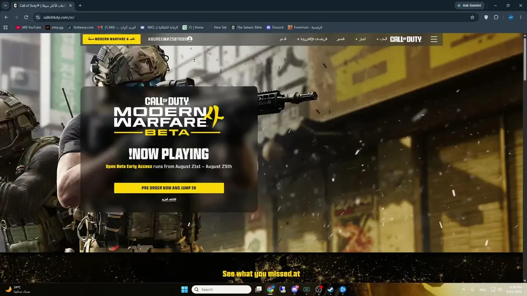Open the Windows Start menu

click(184, 289)
